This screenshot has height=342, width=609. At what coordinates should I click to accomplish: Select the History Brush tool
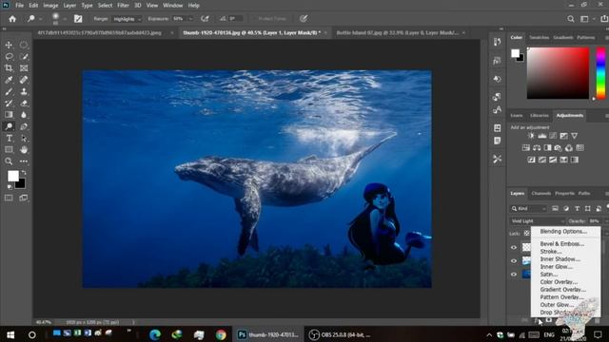(9, 104)
